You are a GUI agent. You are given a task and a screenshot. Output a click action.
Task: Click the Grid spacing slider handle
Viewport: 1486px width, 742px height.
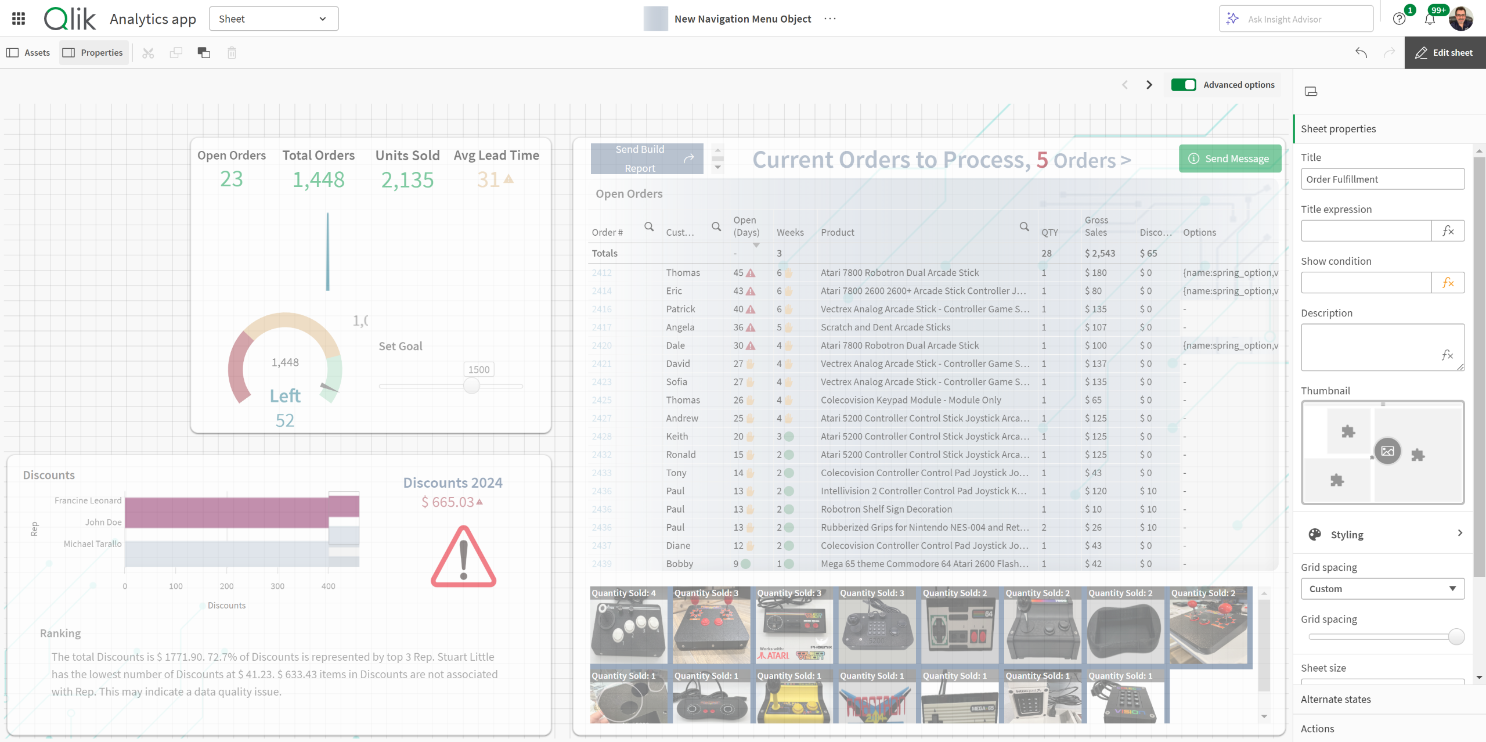(x=1456, y=636)
